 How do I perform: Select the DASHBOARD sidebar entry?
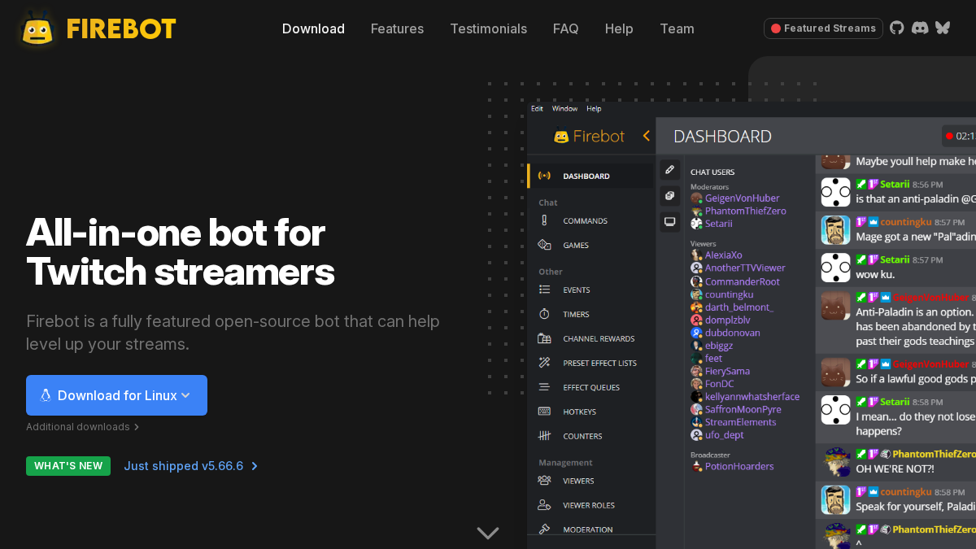coord(590,176)
